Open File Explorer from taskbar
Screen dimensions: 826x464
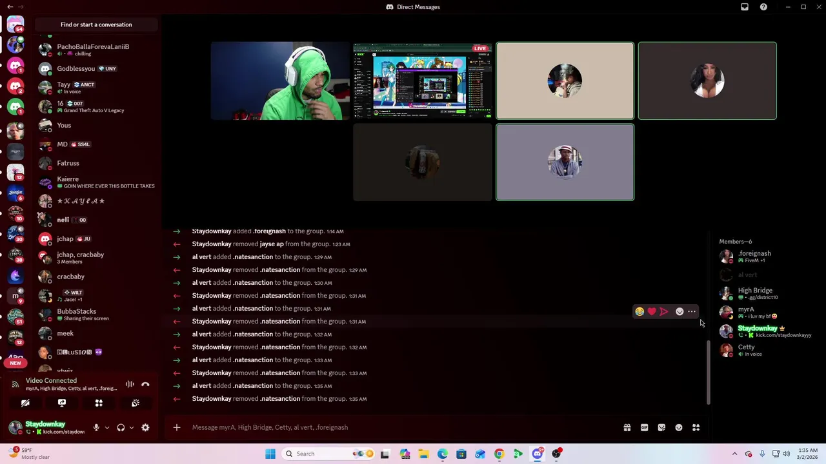(x=423, y=454)
